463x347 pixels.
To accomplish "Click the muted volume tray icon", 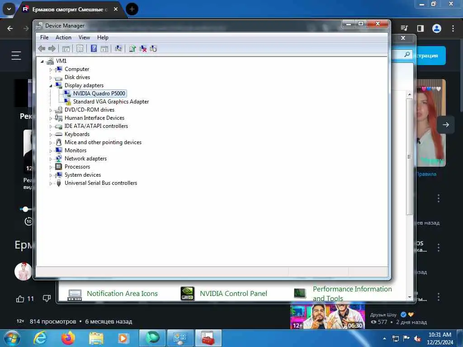I will pyautogui.click(x=417, y=339).
